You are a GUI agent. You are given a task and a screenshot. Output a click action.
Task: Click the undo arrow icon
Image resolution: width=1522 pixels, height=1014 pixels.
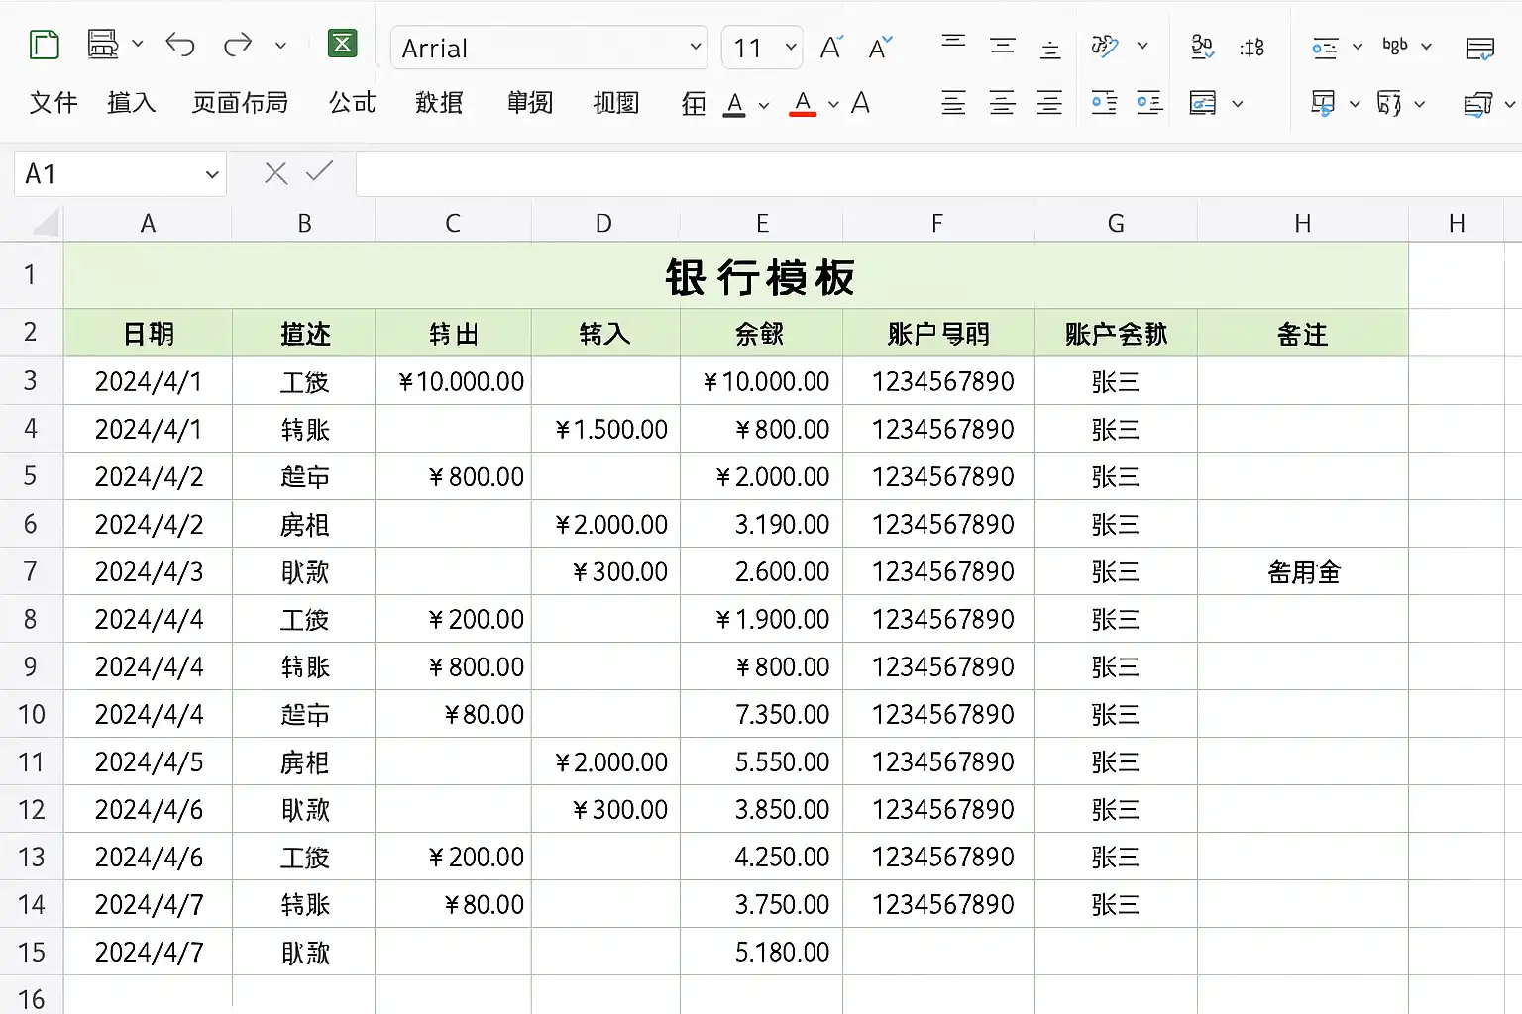pyautogui.click(x=180, y=45)
